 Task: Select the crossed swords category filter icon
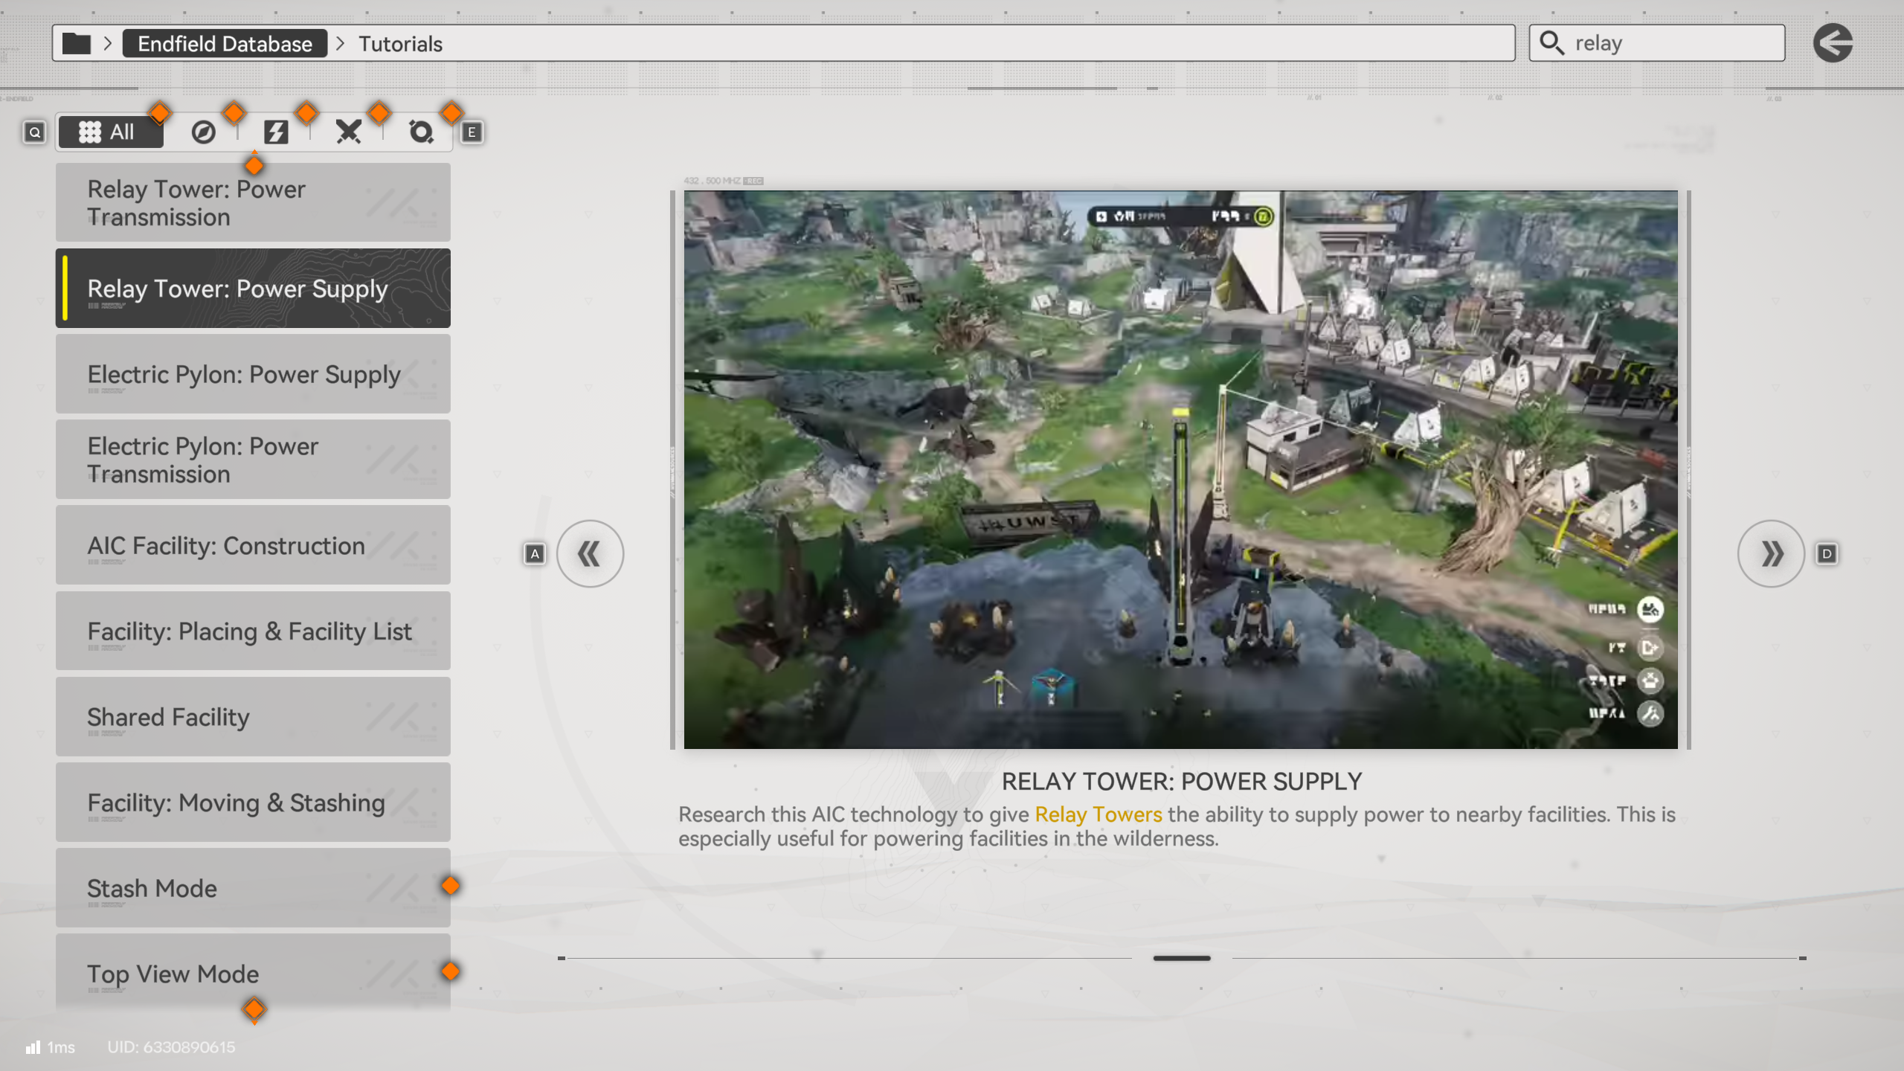pos(348,132)
